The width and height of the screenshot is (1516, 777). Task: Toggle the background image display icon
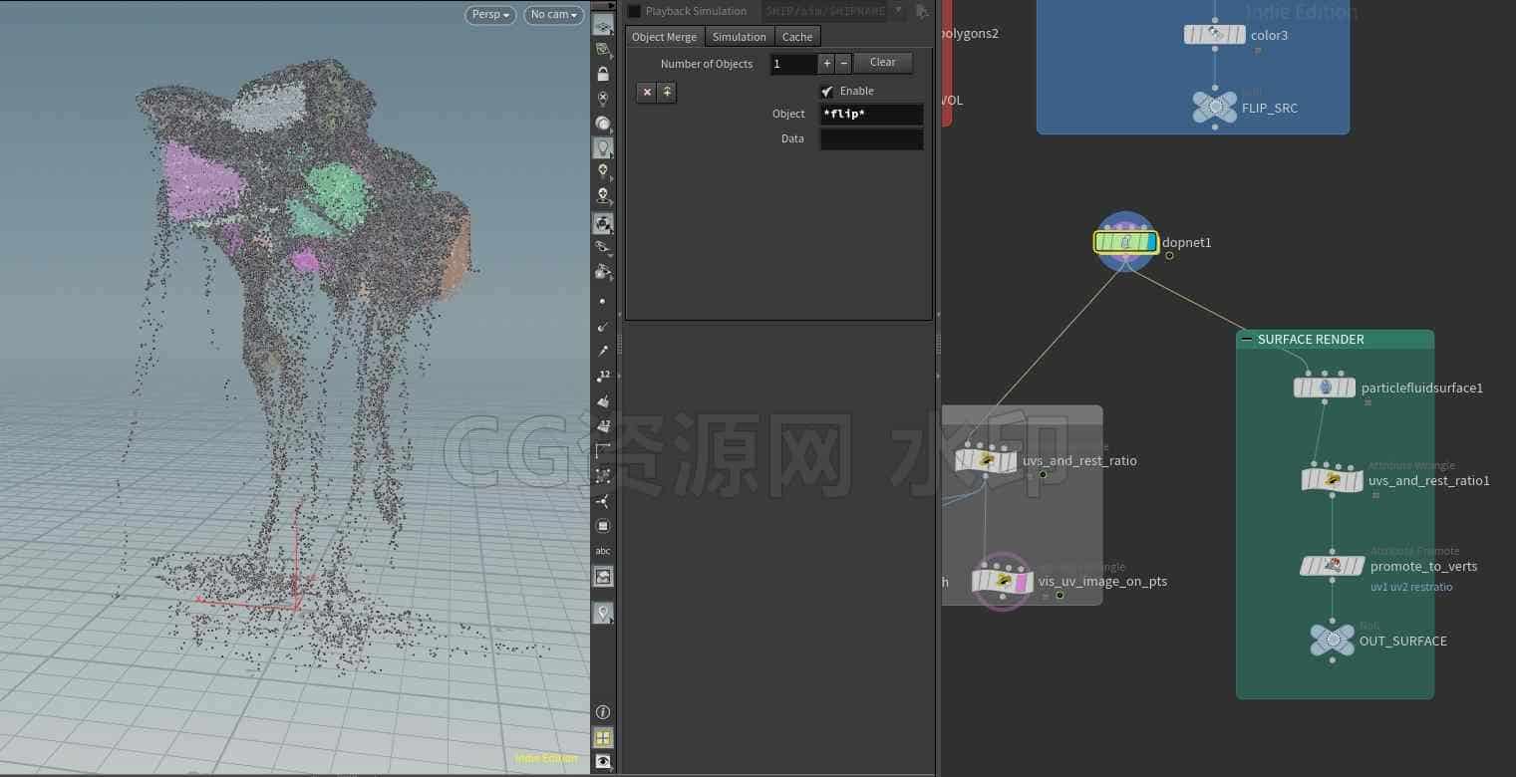click(603, 576)
